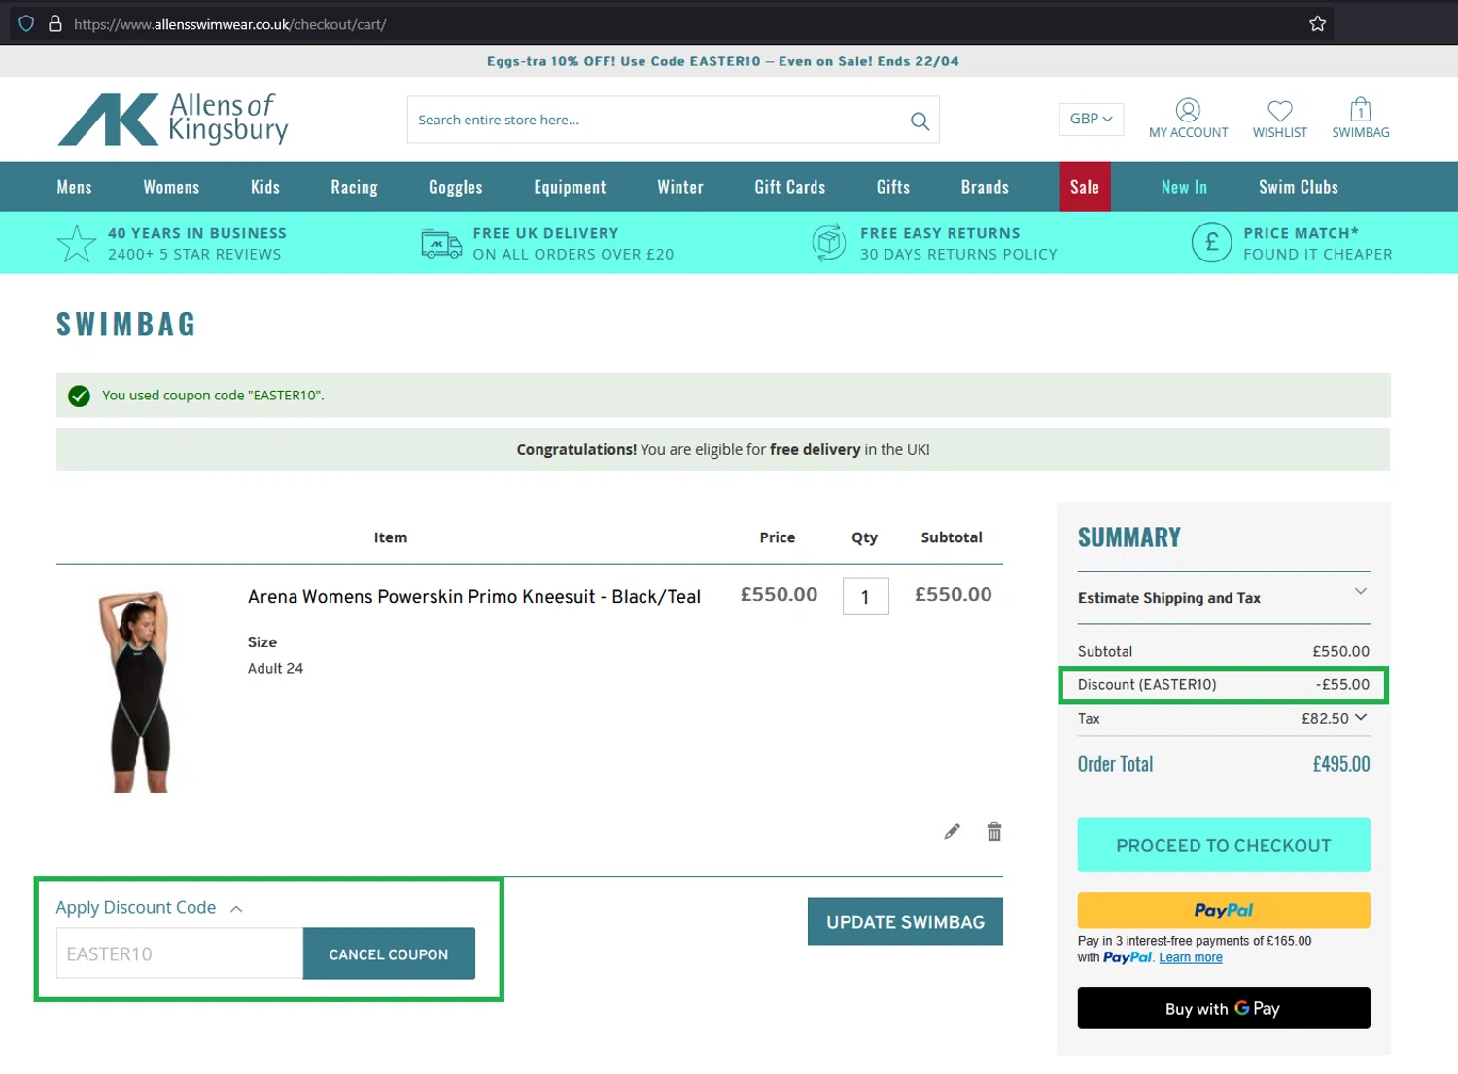Click the quantity input box
The height and width of the screenshot is (1074, 1458).
(x=865, y=597)
